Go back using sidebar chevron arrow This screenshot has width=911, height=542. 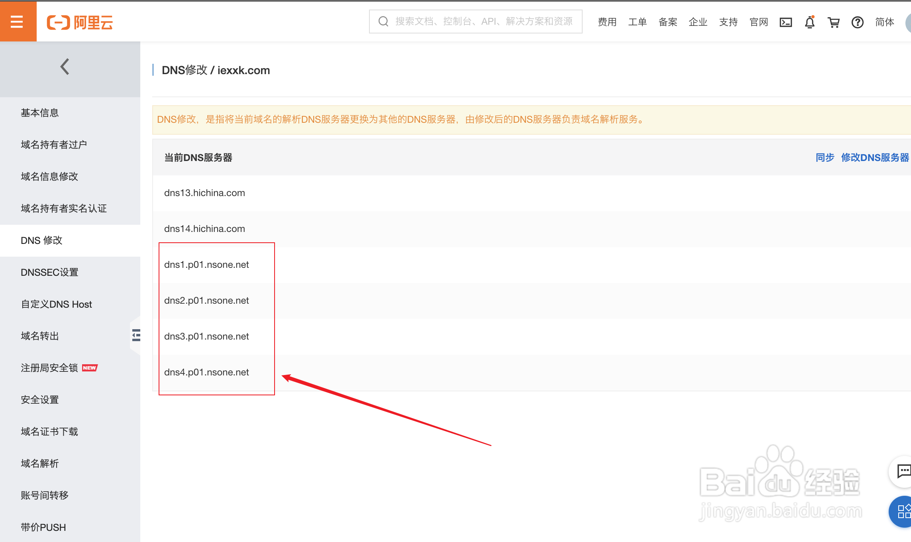tap(65, 67)
